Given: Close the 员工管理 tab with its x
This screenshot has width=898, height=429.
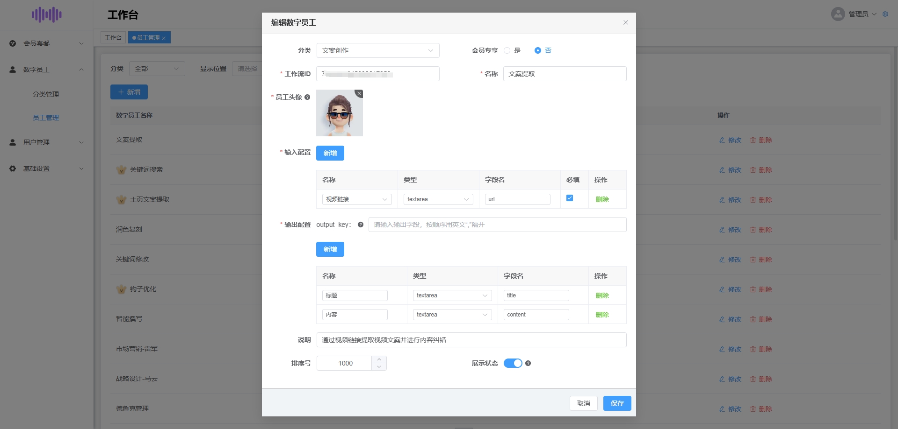Looking at the screenshot, I should 164,38.
